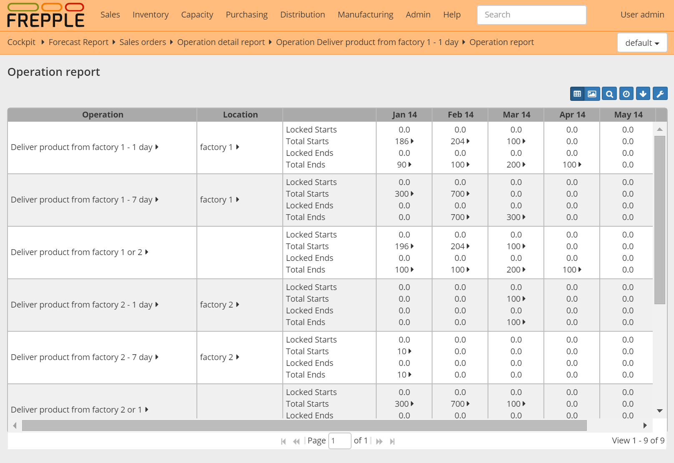Screen dimensions: 674x463
Task: Open the Sales orders breadcrumb
Action: pyautogui.click(x=143, y=42)
